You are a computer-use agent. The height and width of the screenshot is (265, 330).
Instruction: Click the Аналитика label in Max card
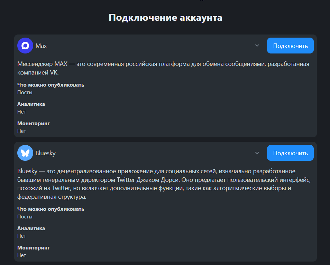tap(31, 104)
